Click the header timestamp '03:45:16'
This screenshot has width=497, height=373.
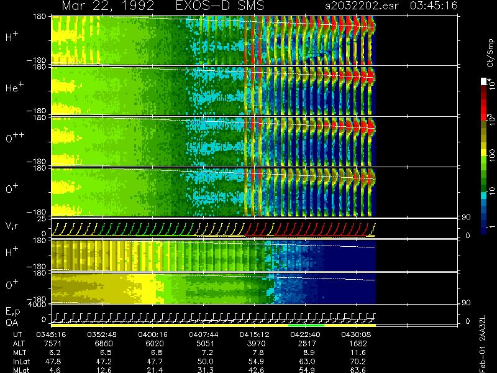(x=434, y=6)
